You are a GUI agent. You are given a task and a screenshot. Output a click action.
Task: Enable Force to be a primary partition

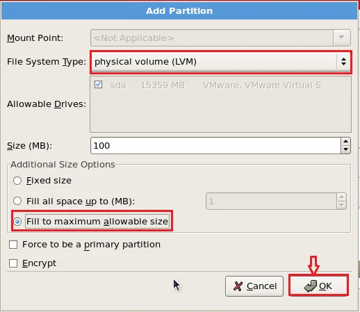pyautogui.click(x=13, y=245)
